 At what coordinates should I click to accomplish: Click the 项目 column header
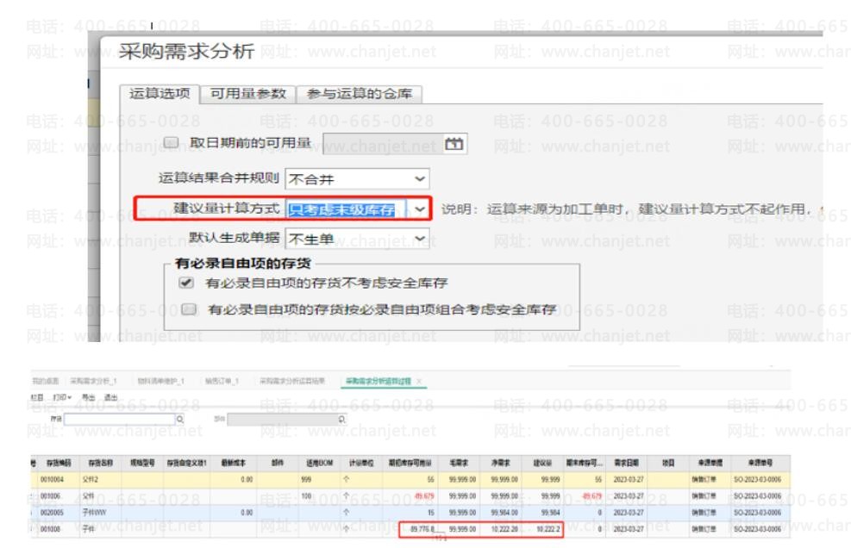[668, 463]
